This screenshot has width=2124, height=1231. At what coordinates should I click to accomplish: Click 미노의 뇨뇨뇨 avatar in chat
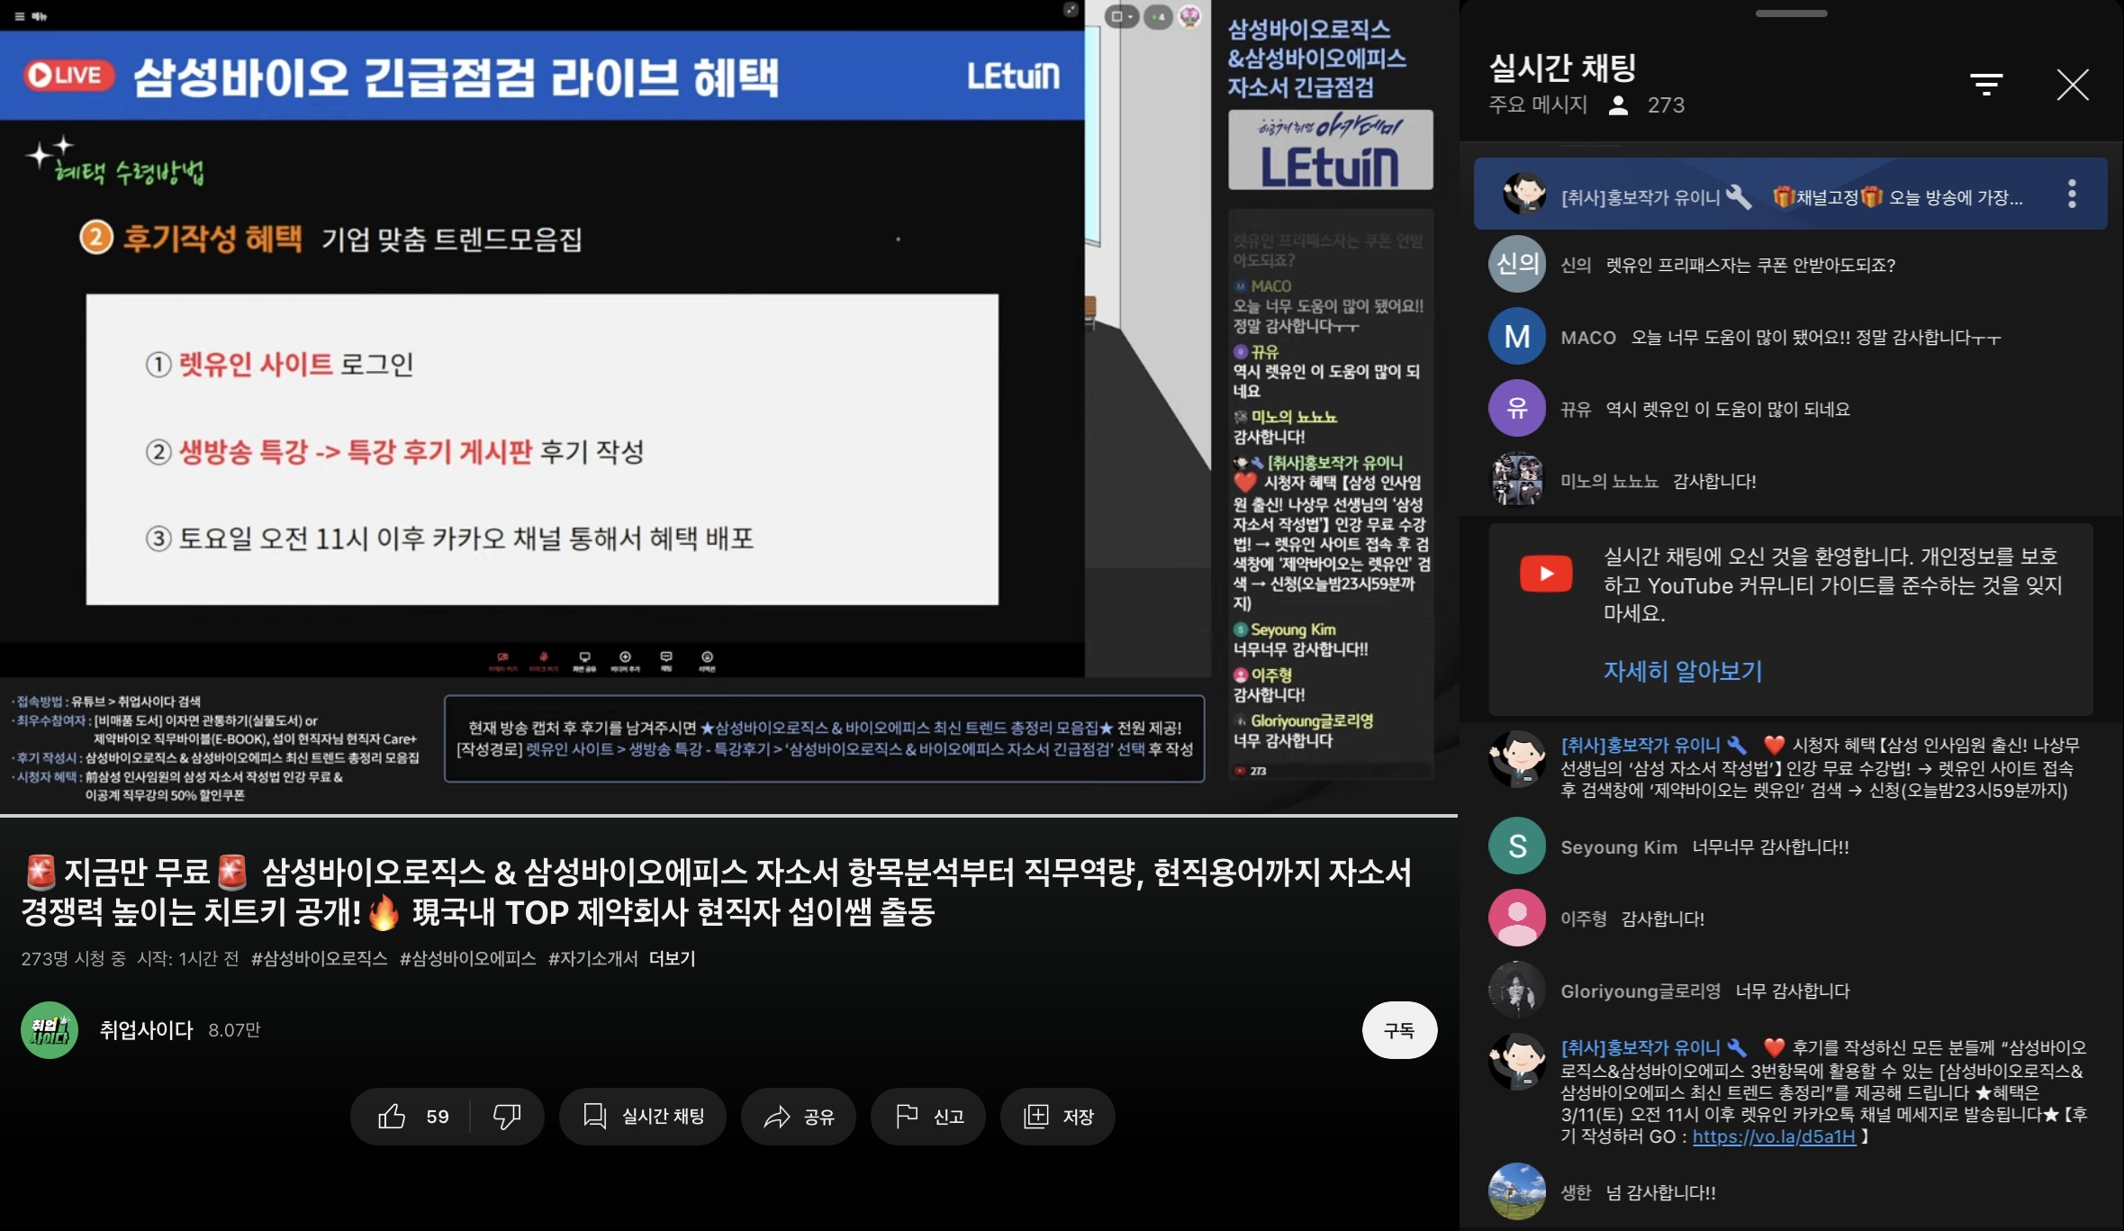(x=1517, y=480)
